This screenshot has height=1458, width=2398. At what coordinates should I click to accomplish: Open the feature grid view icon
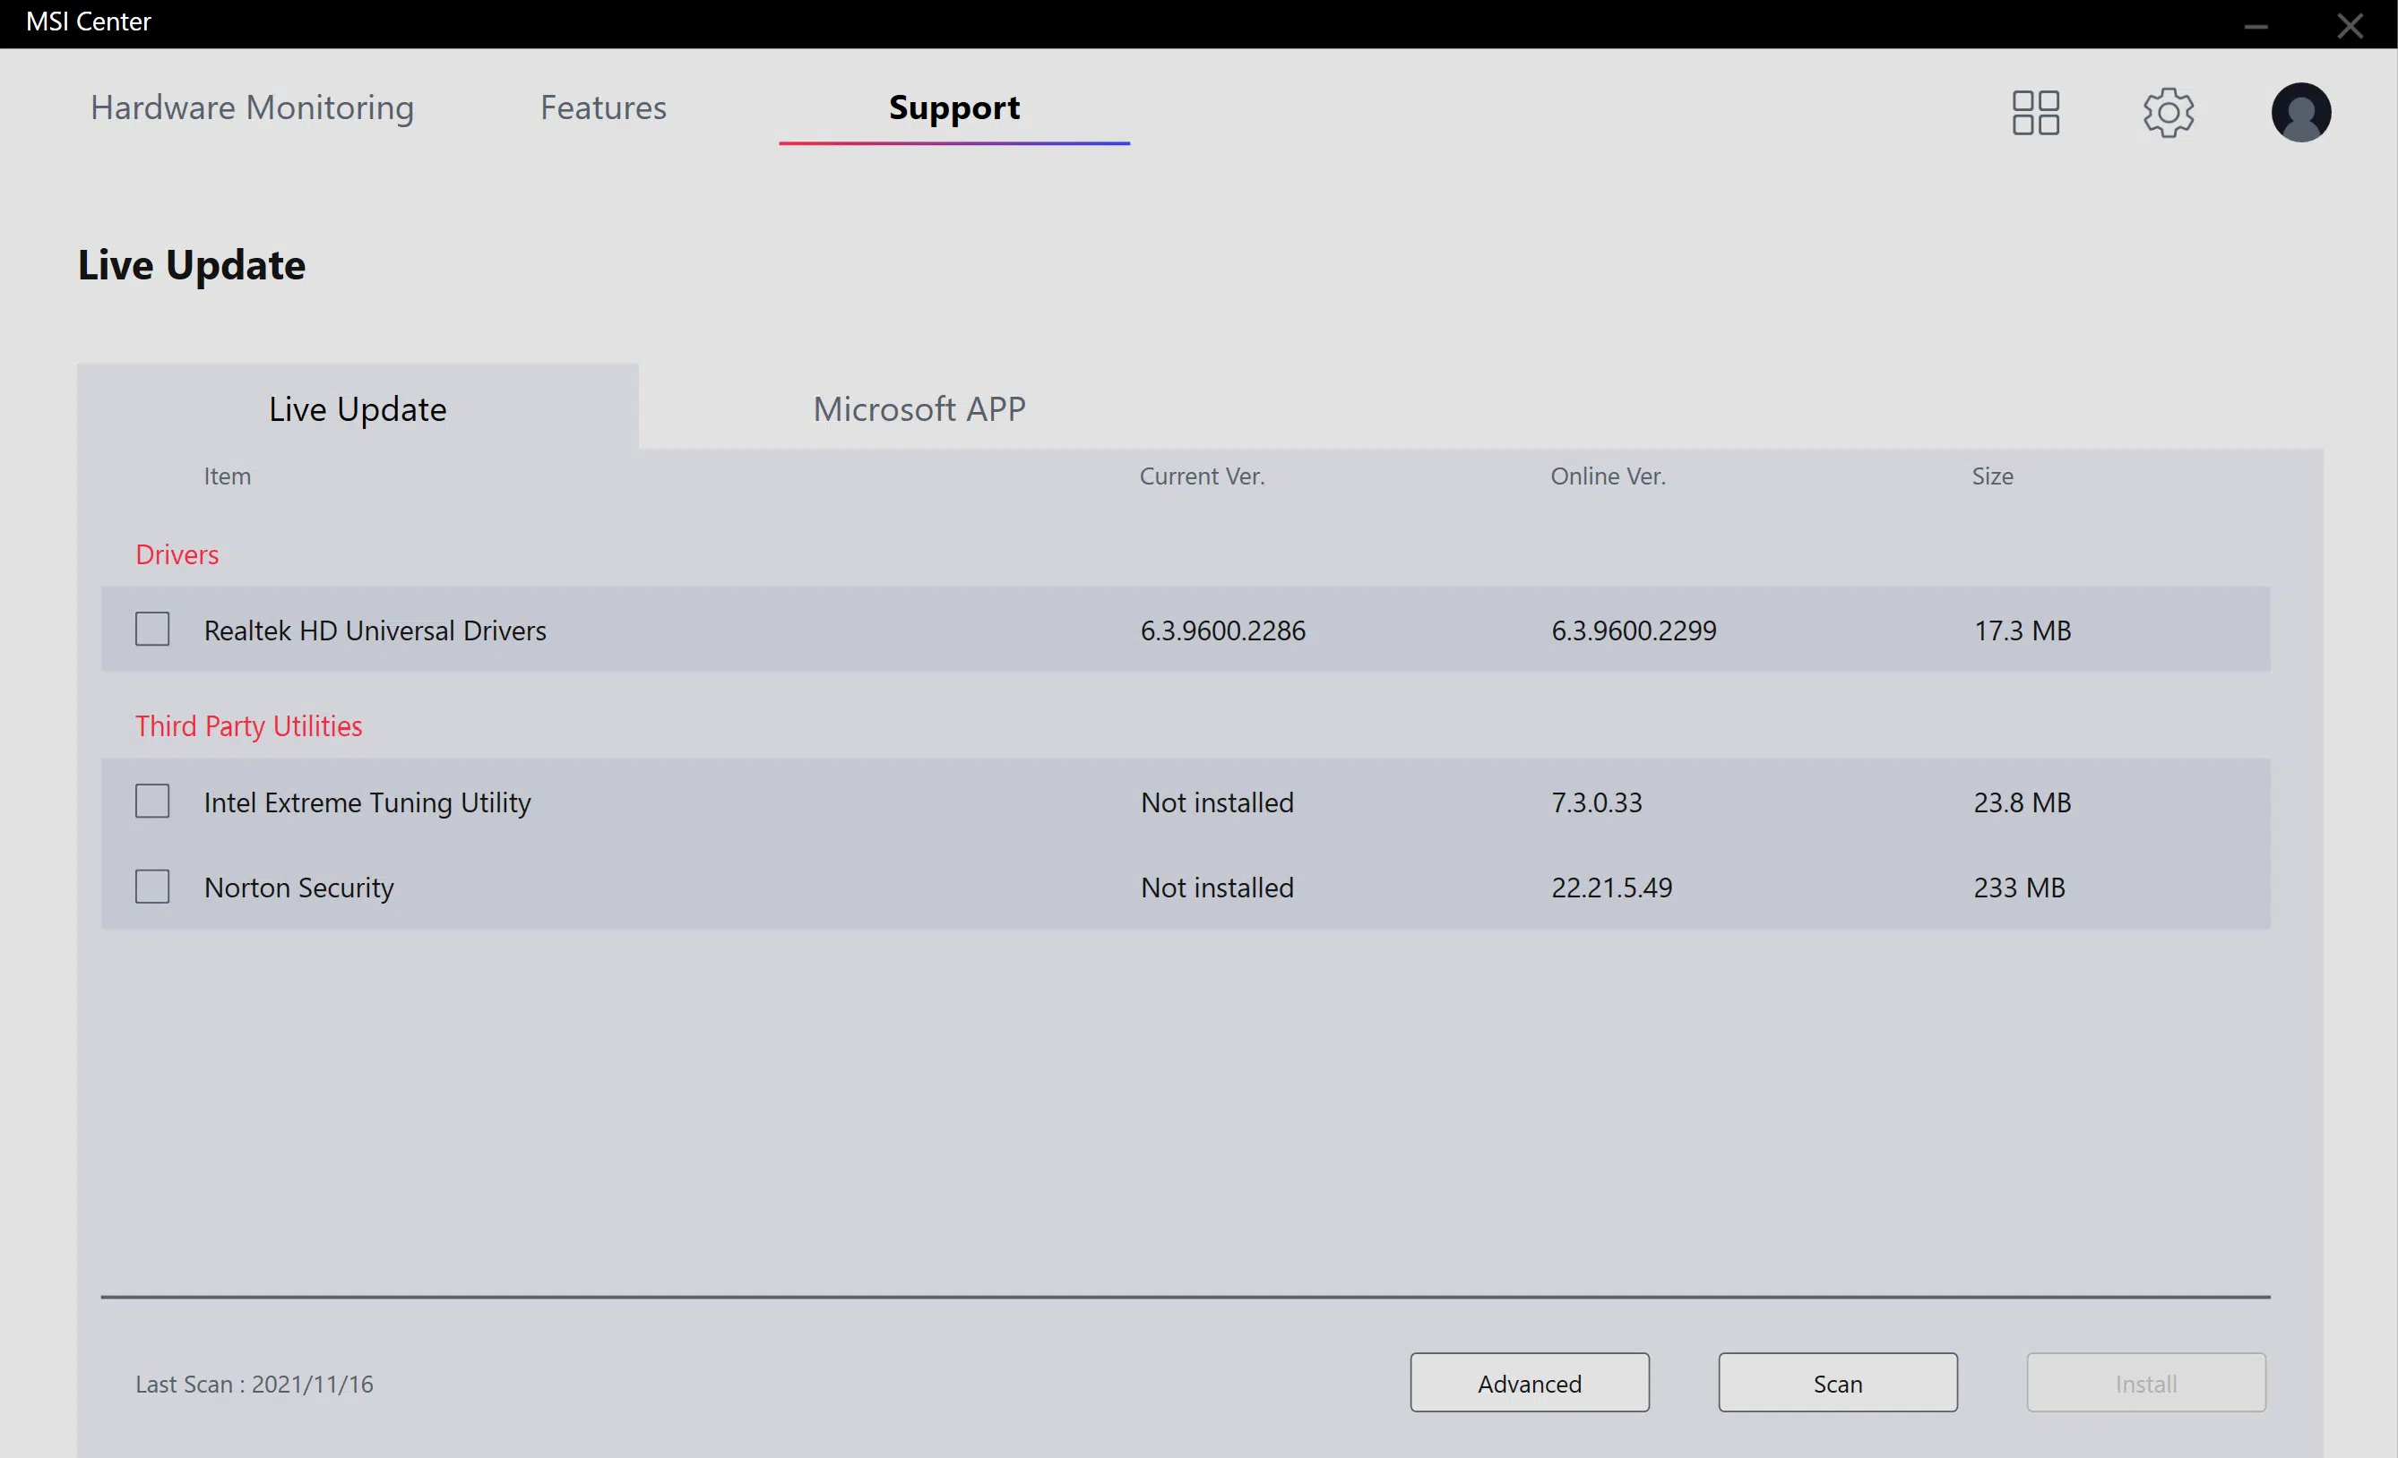(2035, 113)
